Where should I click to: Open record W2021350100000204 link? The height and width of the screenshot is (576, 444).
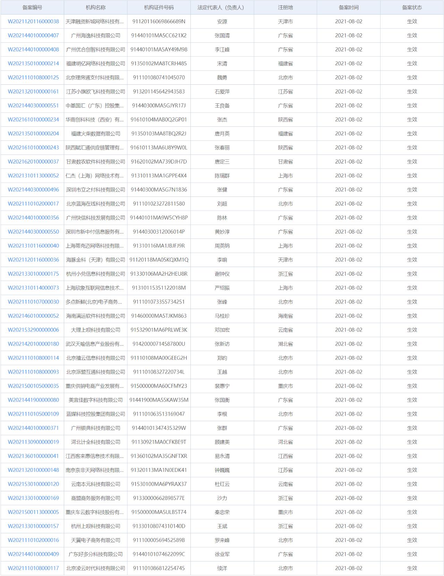point(33,134)
